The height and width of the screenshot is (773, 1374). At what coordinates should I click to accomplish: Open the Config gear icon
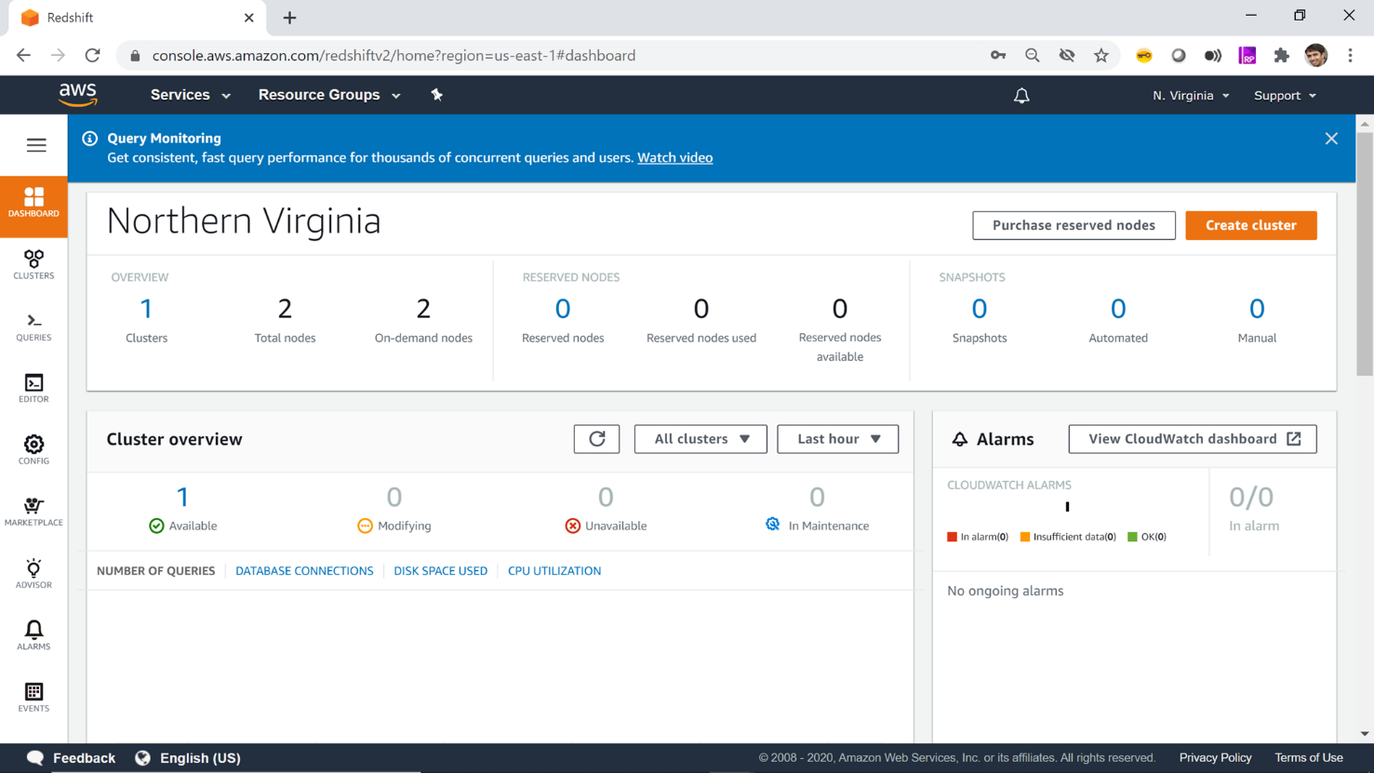(33, 449)
